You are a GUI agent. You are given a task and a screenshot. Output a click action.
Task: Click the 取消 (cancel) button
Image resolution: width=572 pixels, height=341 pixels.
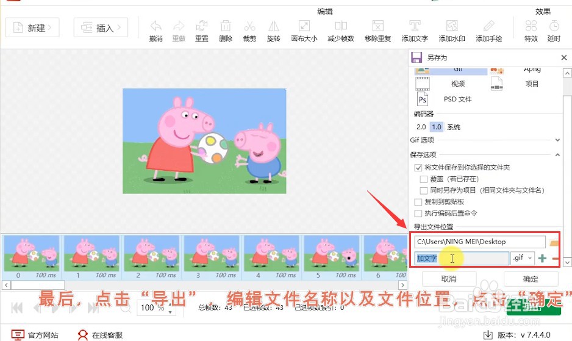tap(449, 279)
